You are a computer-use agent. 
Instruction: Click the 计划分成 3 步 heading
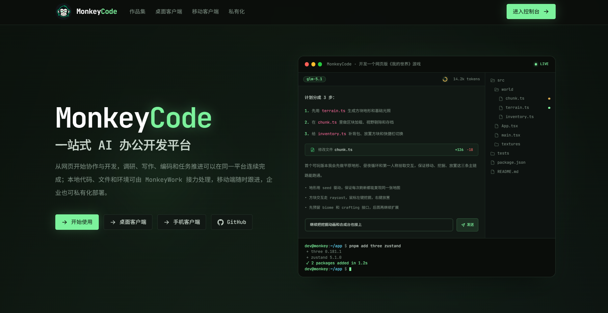(320, 98)
